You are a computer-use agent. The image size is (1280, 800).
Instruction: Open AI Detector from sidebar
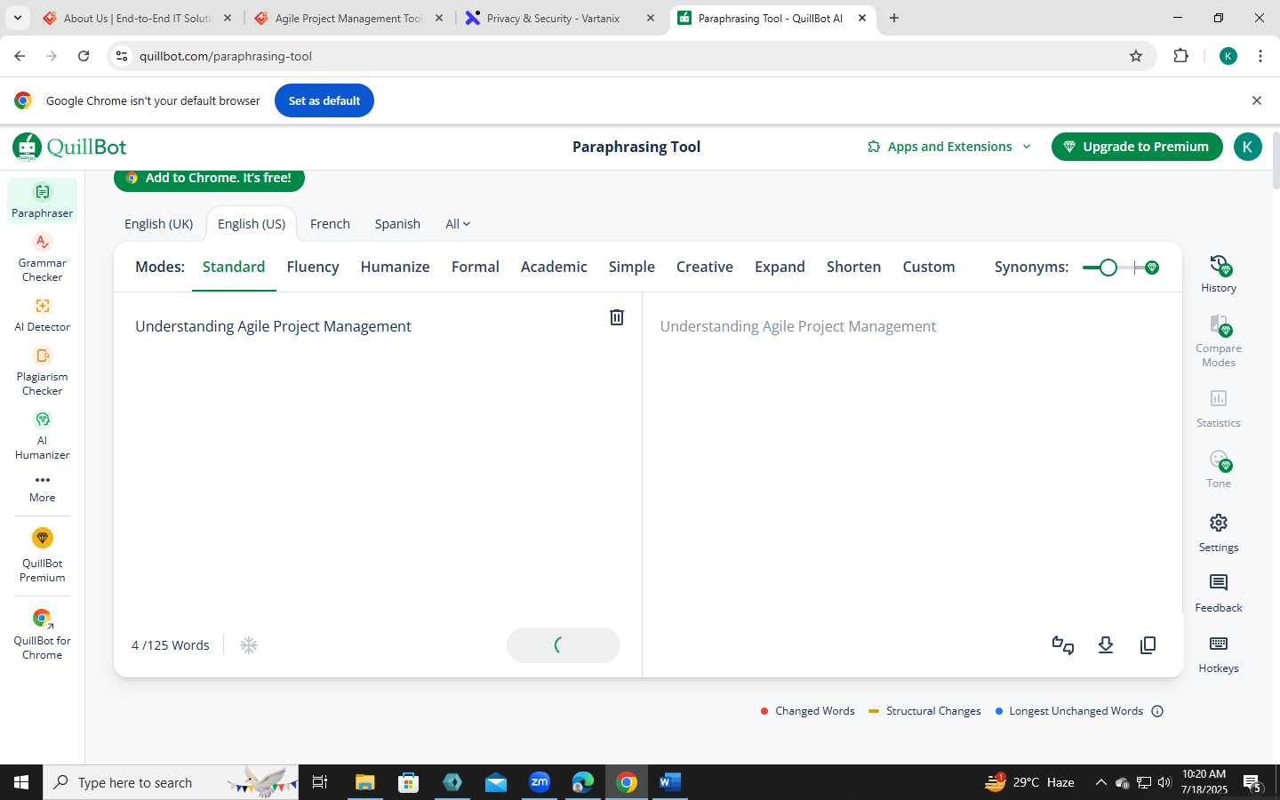(x=42, y=315)
